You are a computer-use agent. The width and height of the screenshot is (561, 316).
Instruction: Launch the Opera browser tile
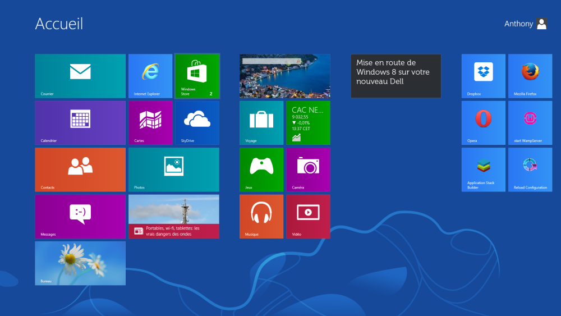[x=484, y=123]
